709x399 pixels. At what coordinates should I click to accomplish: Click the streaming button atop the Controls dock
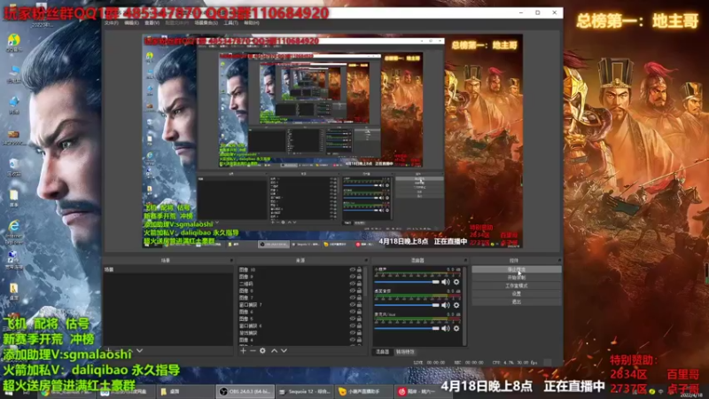tap(517, 270)
